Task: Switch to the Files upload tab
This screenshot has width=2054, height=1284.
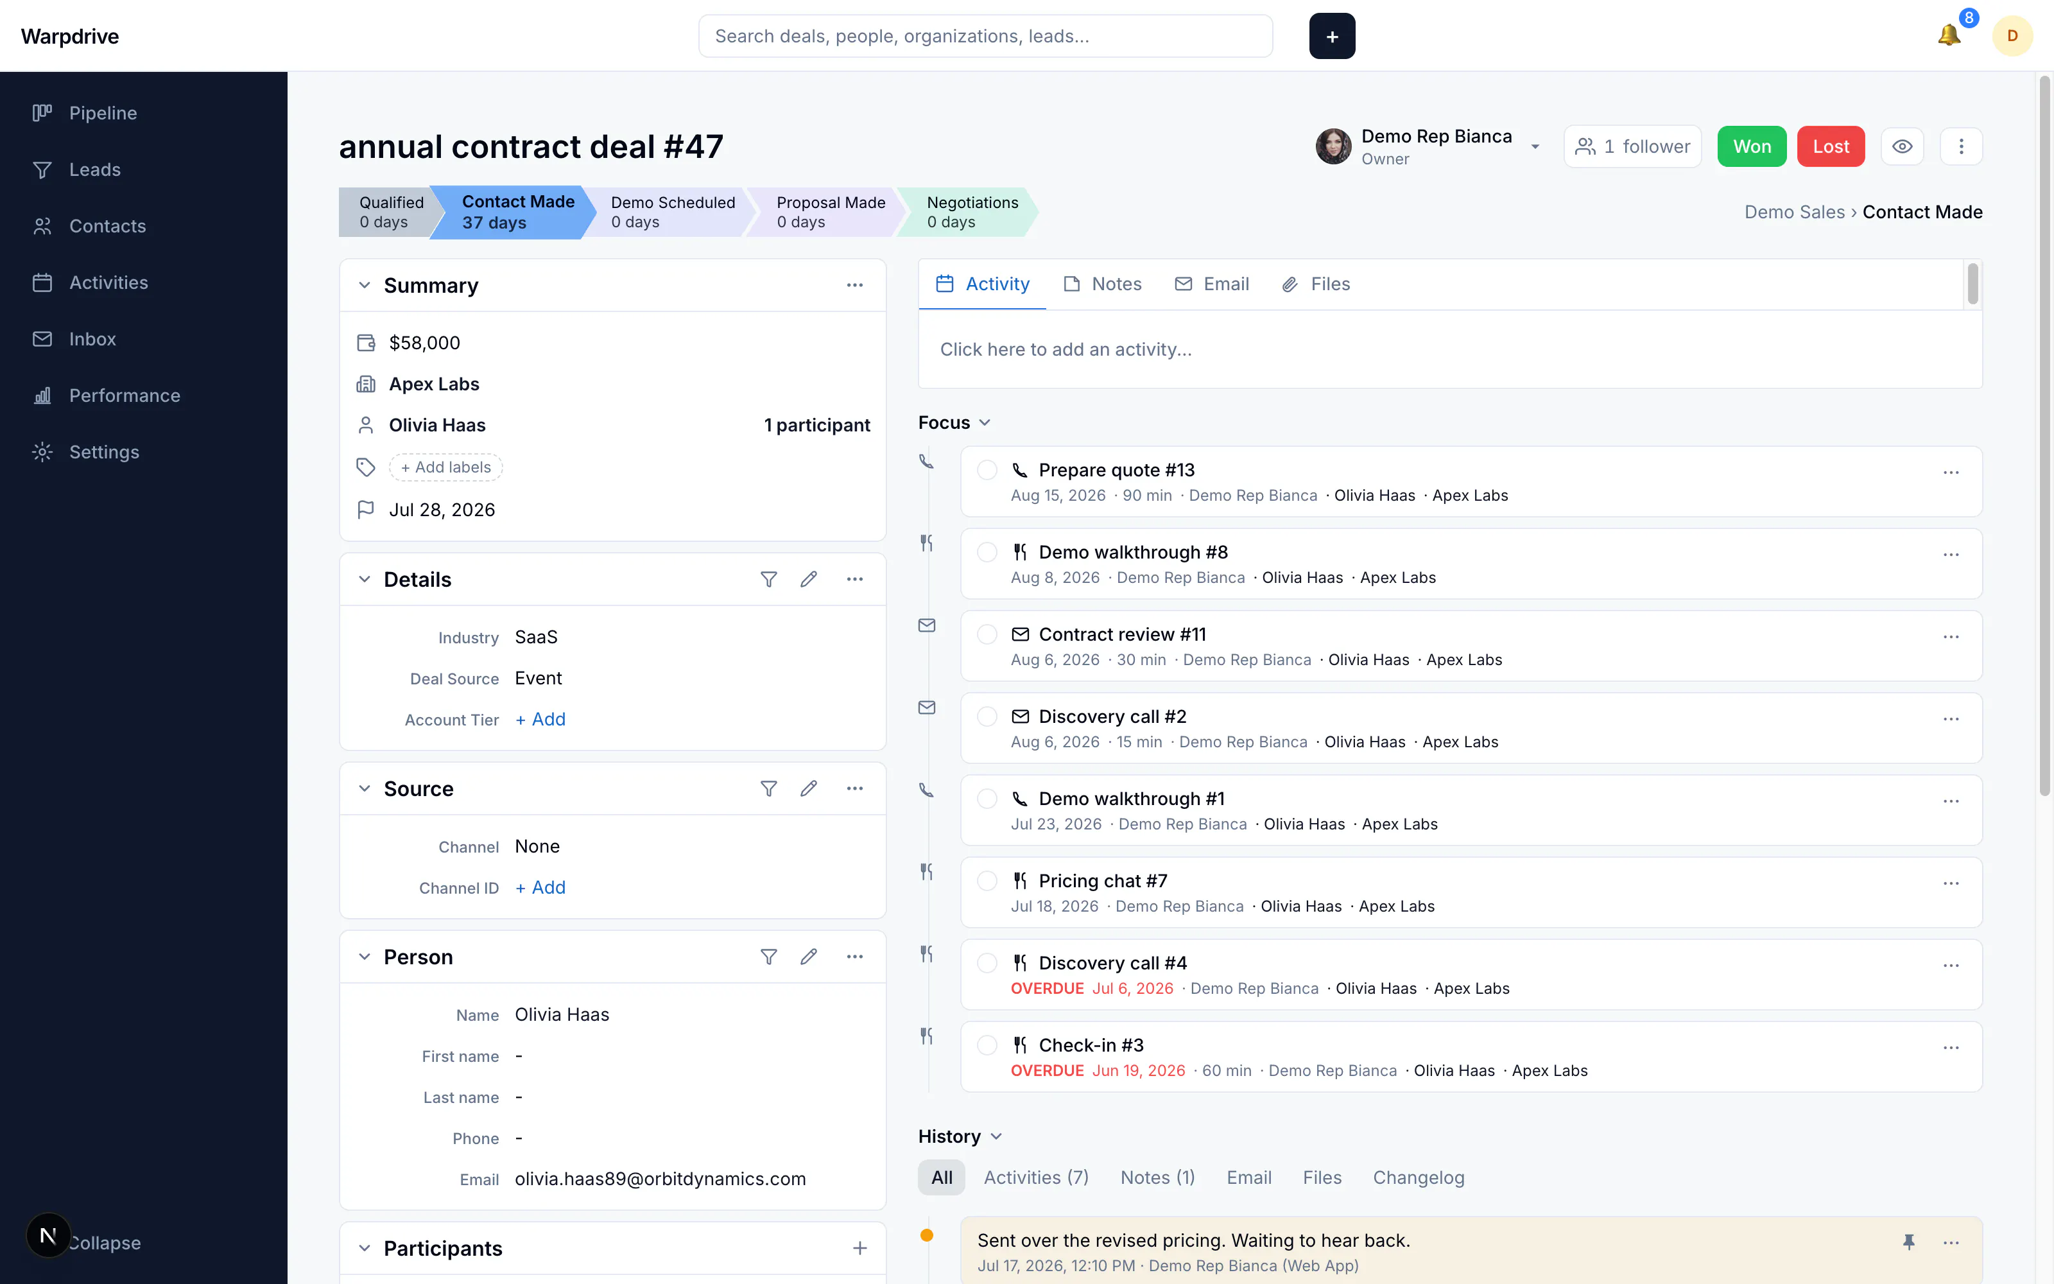Action: pos(1316,284)
